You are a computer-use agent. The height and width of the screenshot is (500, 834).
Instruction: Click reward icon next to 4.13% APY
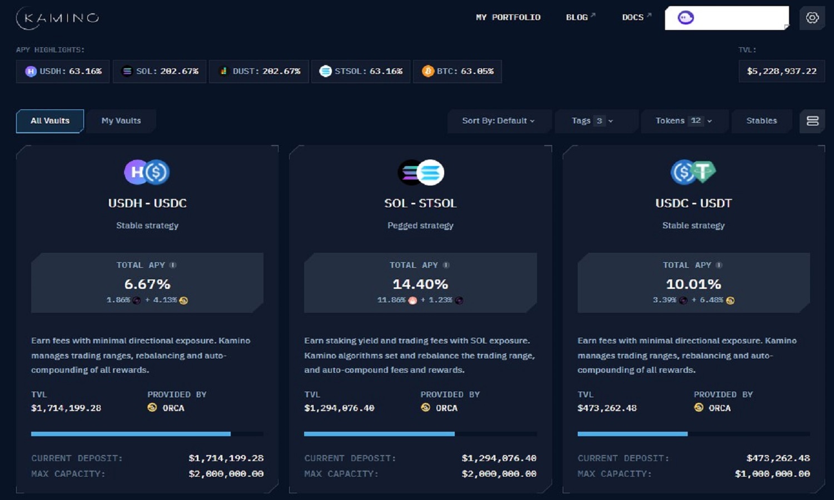coord(183,301)
